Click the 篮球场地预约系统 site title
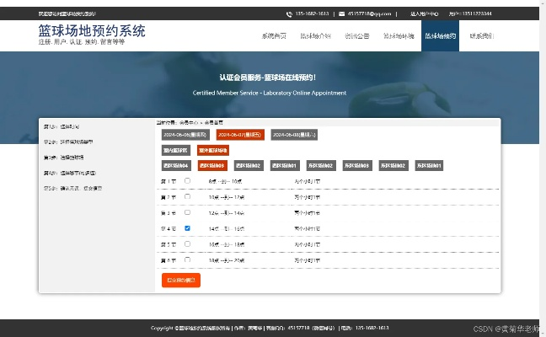Viewport: 546px width, 337px height. coord(91,31)
